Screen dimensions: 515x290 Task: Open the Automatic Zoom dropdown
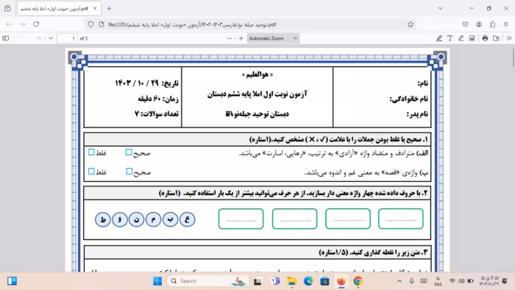click(273, 38)
